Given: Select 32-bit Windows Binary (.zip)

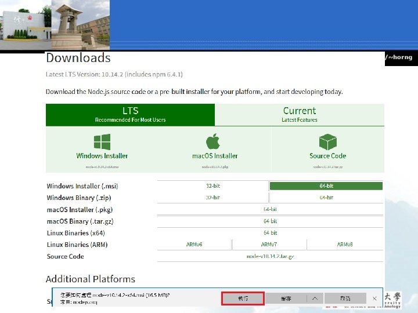Looking at the screenshot, I should (212, 198).
